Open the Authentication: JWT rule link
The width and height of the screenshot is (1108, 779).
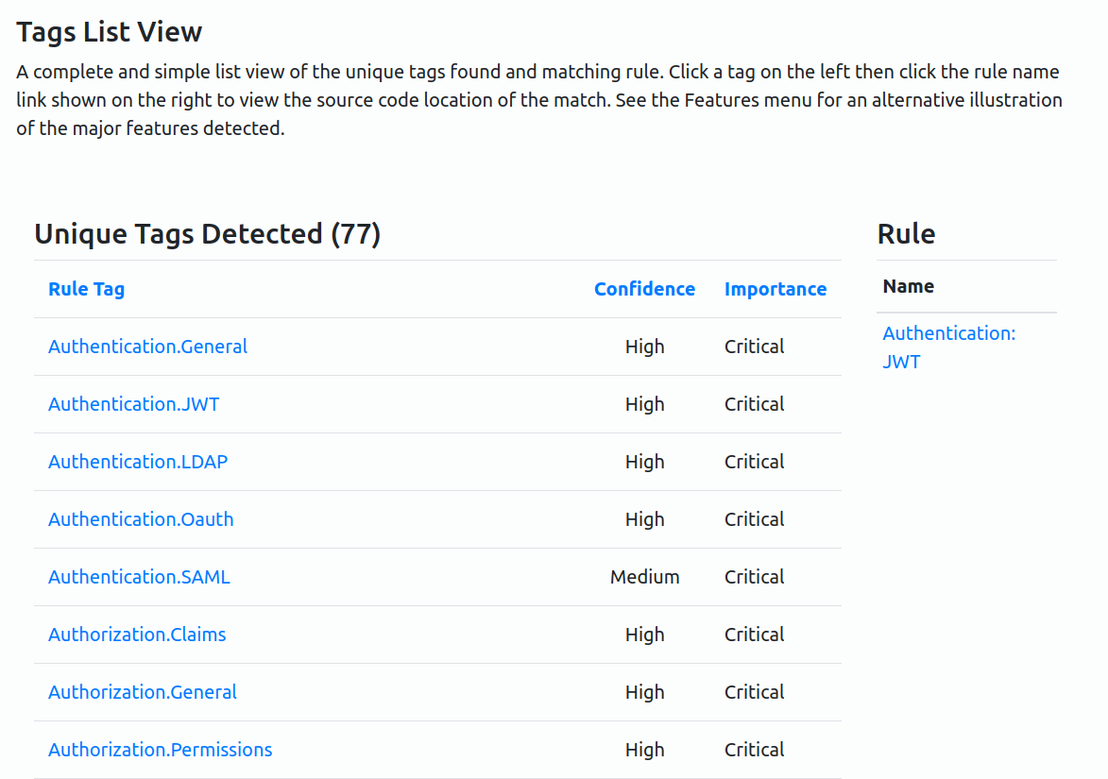(x=948, y=347)
